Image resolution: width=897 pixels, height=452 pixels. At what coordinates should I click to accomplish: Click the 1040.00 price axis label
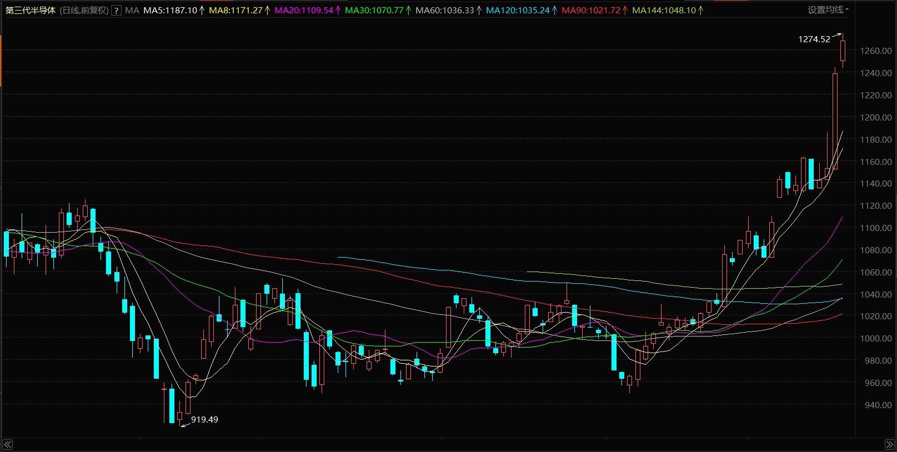[876, 295]
